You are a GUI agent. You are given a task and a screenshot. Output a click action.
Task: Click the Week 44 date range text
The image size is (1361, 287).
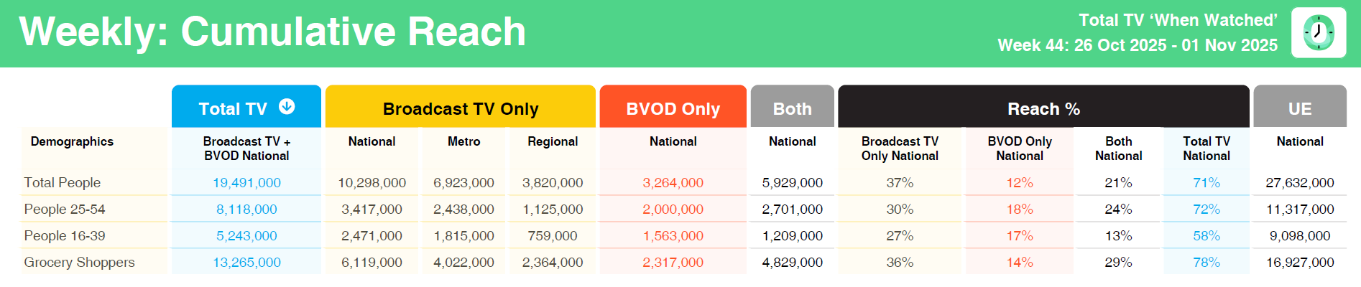1137,45
